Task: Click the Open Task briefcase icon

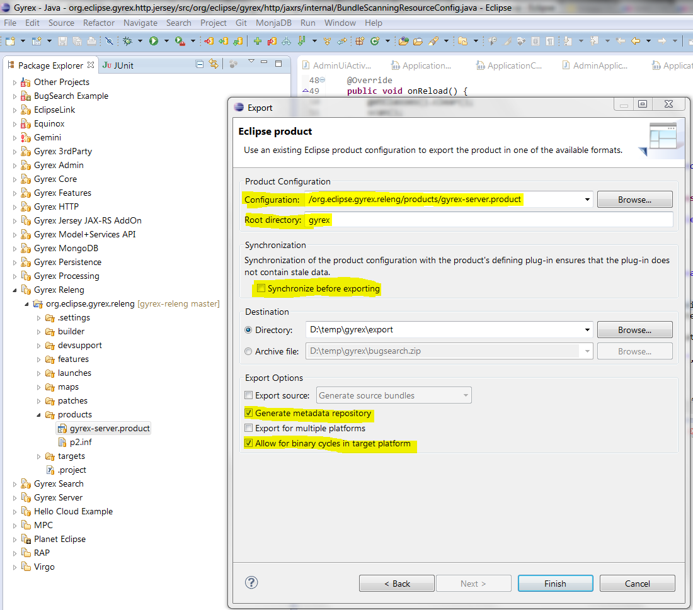Action: [418, 41]
